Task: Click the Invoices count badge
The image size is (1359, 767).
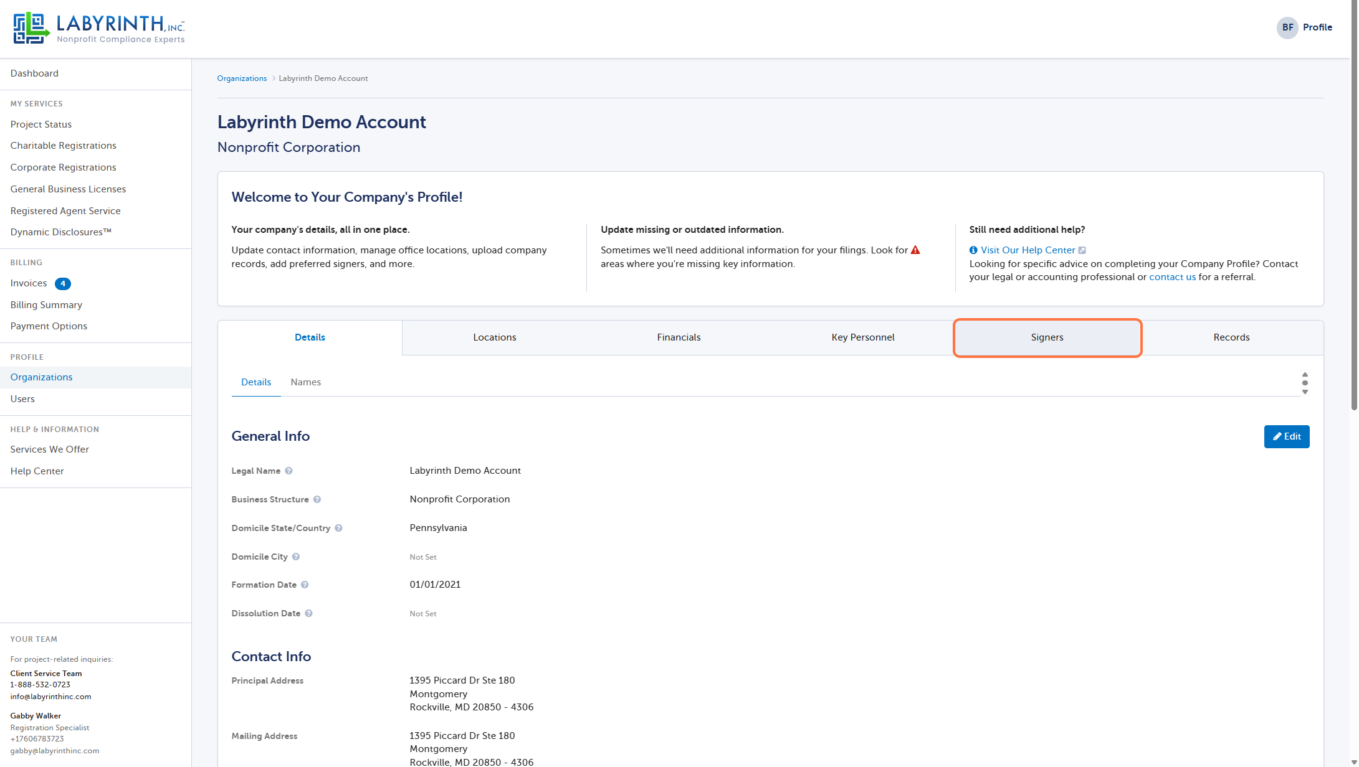Action: click(63, 284)
